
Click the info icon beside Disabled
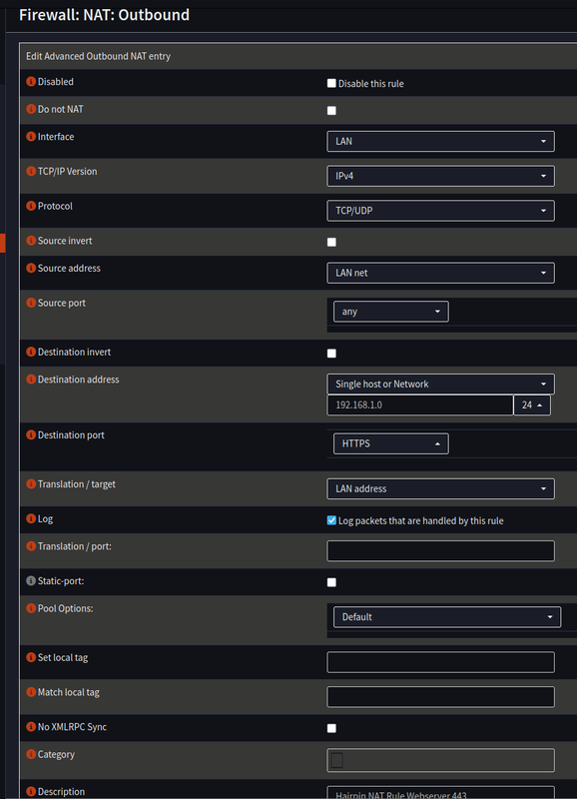[31, 82]
